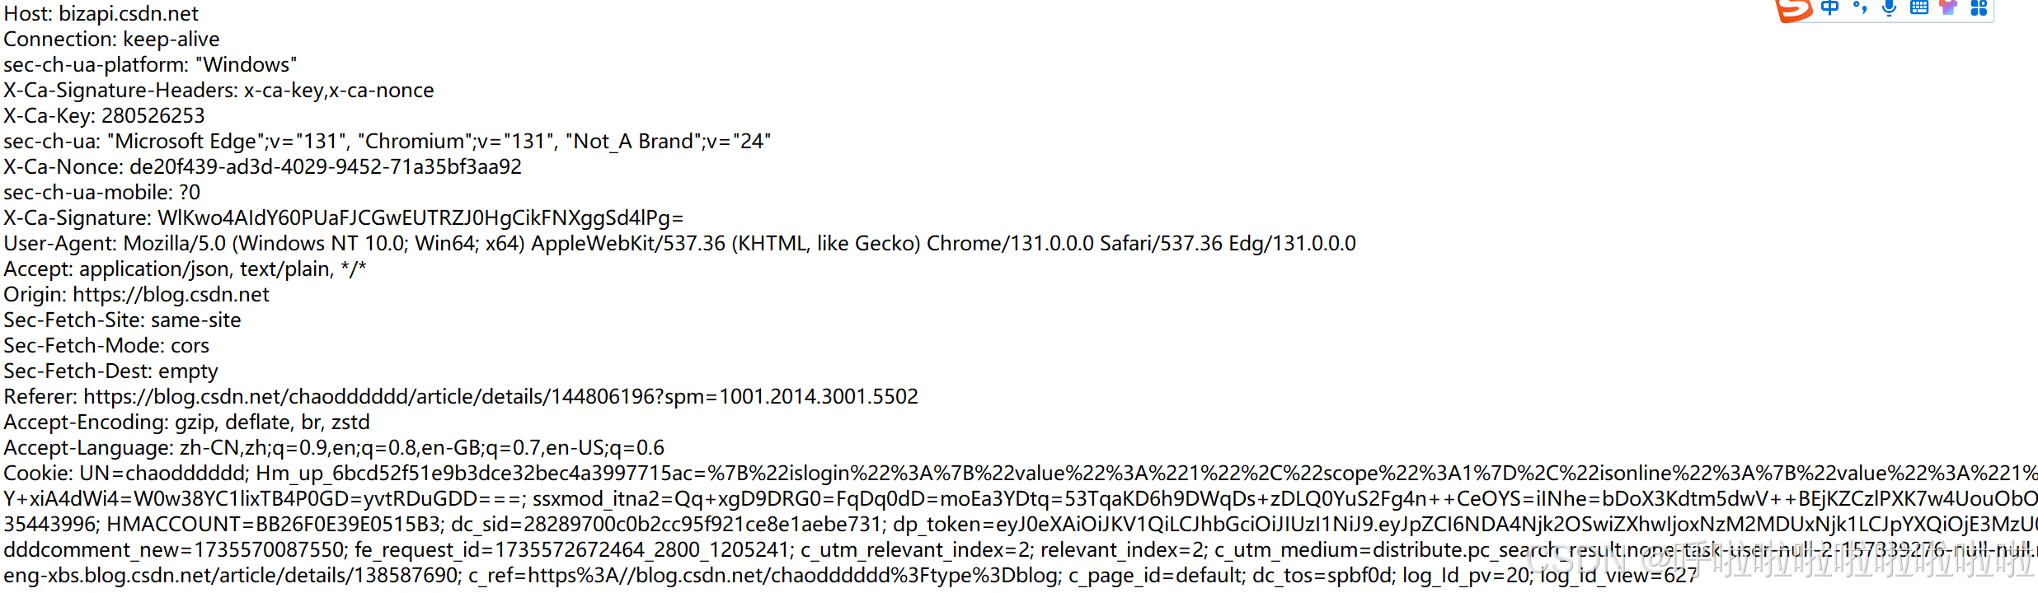Click the User-Agent header line
This screenshot has width=2038, height=593.
[x=679, y=244]
